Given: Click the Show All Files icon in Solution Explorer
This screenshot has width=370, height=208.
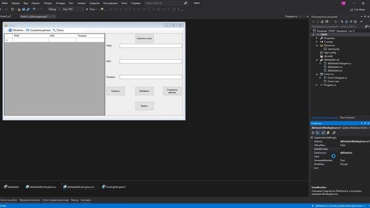Looking at the screenshot, I should [356, 22].
